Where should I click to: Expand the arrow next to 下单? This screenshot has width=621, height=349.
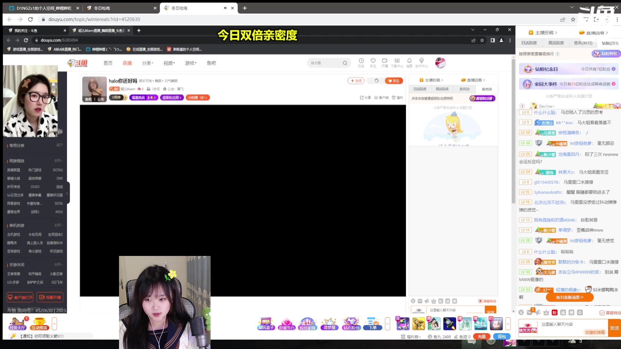387,324
